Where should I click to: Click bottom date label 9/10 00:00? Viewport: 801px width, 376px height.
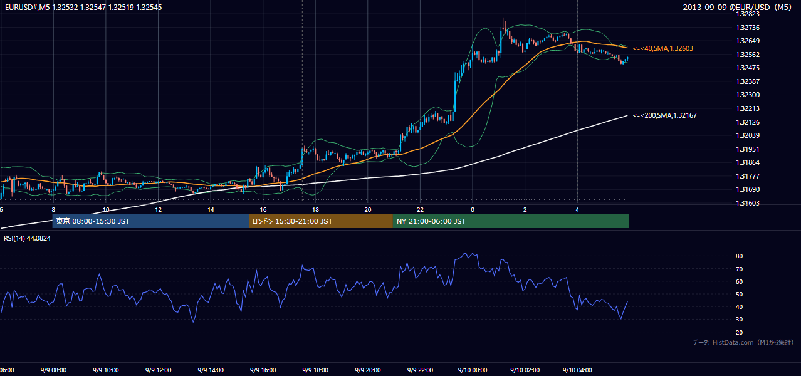click(472, 370)
